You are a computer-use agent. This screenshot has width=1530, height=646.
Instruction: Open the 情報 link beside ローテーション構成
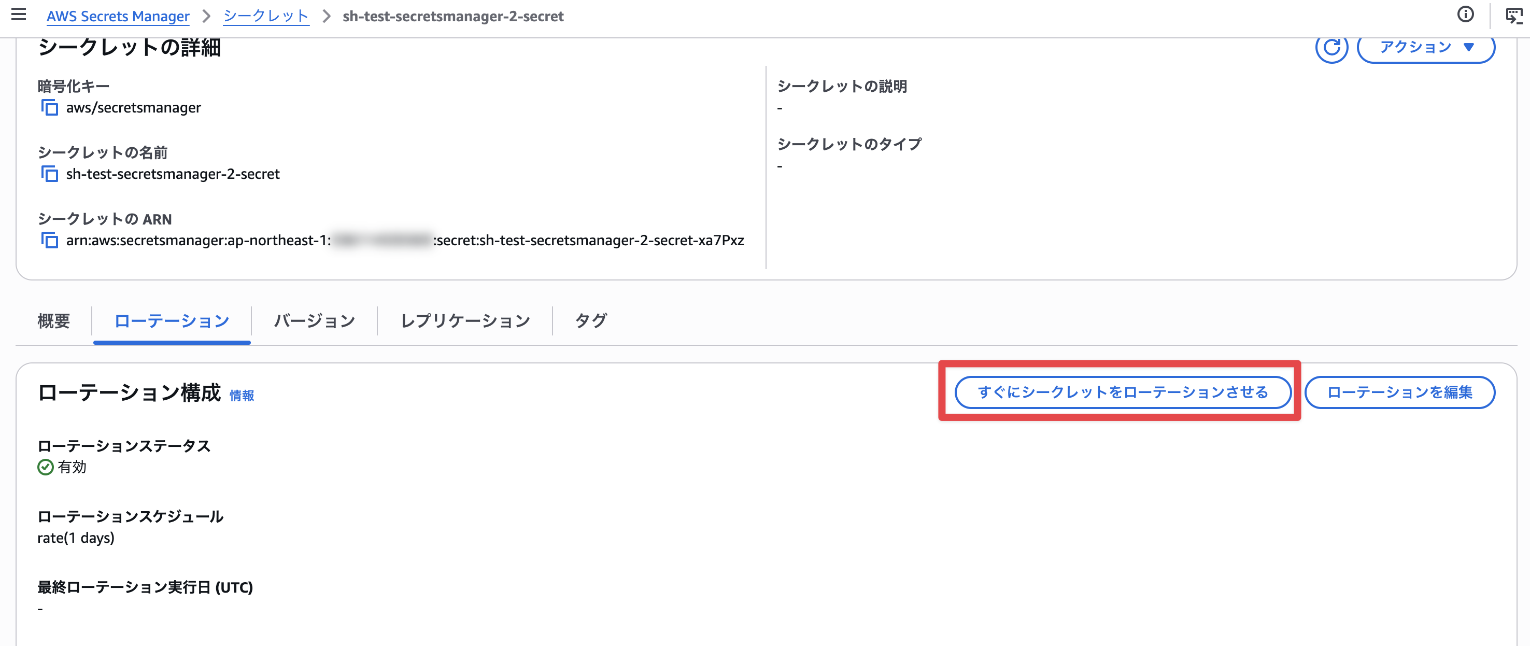pos(242,396)
